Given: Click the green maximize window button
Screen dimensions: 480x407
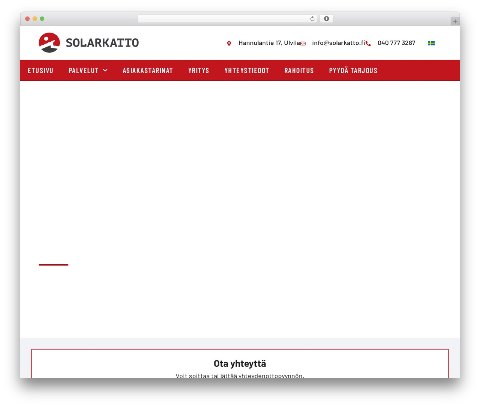Looking at the screenshot, I should [42, 19].
